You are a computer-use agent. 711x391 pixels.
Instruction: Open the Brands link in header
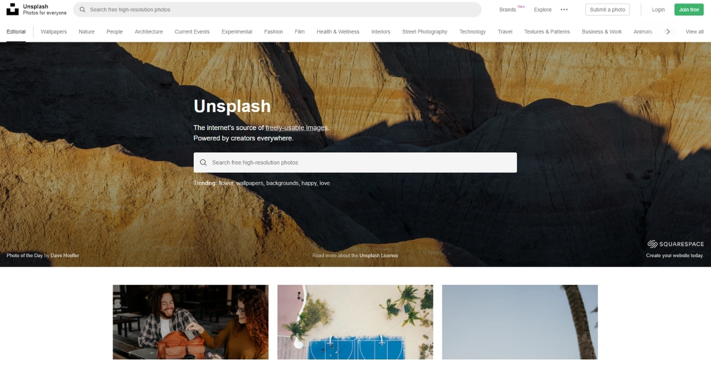[508, 10]
